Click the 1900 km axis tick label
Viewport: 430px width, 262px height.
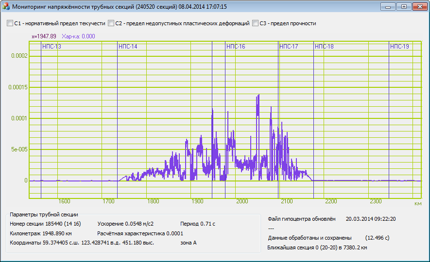(197, 201)
